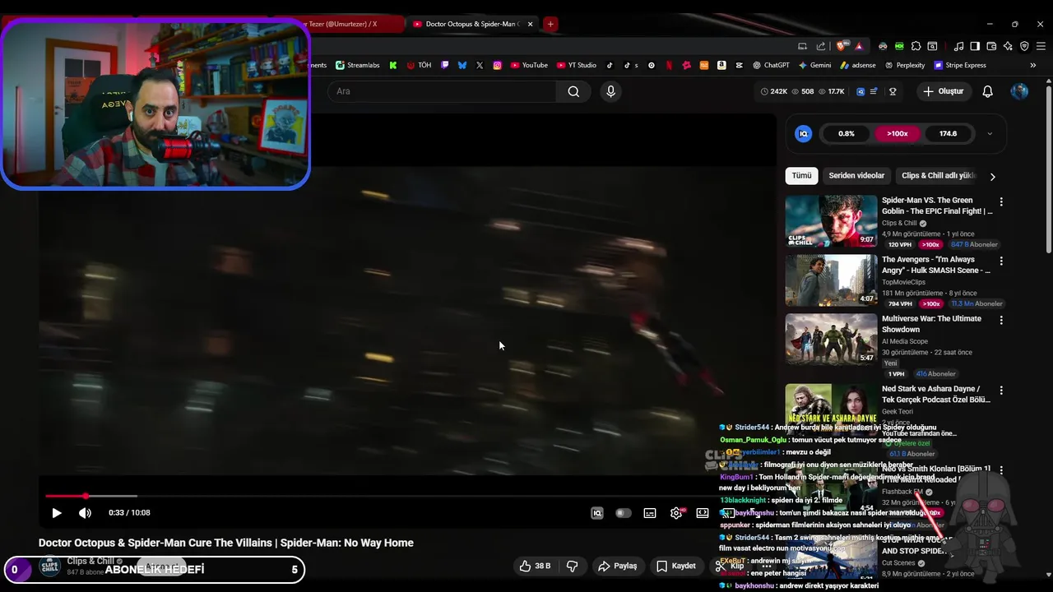The image size is (1053, 592).
Task: Show more filter chips with right arrow
Action: click(x=992, y=177)
